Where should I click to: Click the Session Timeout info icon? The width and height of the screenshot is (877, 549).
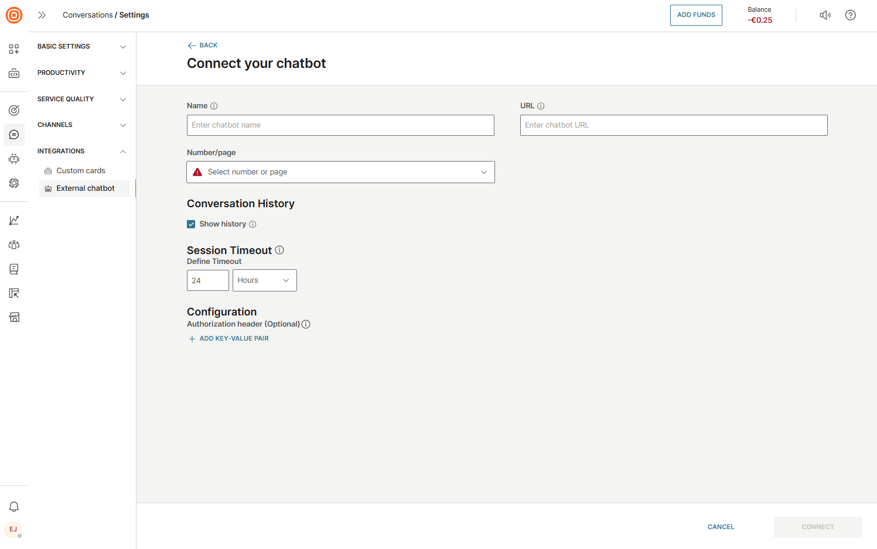coord(279,250)
